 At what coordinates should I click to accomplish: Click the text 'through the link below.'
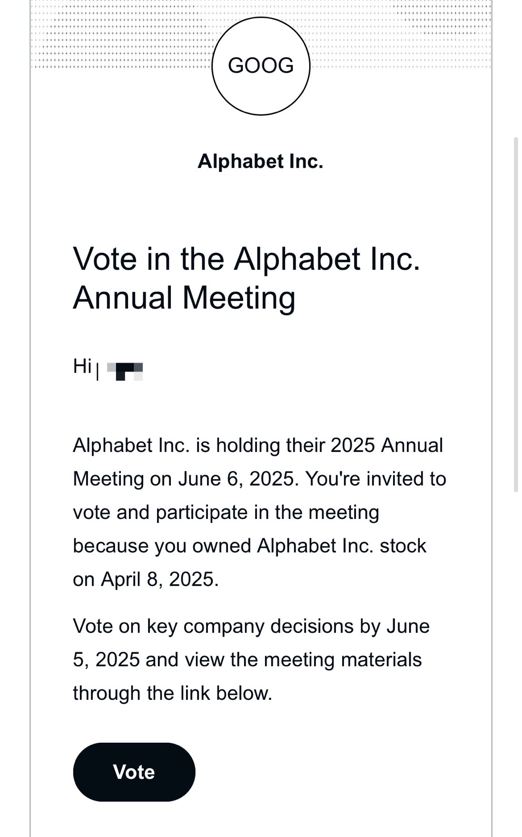point(172,693)
